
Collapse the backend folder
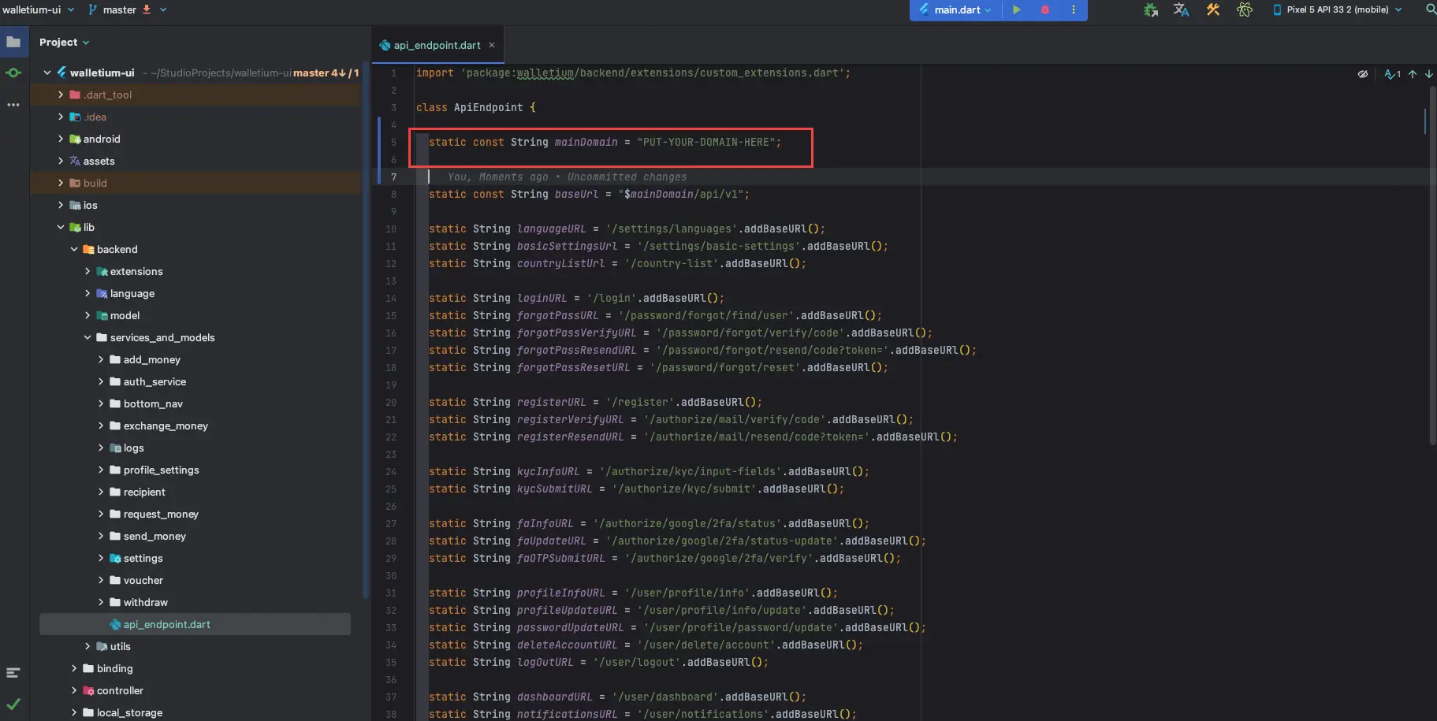(74, 249)
